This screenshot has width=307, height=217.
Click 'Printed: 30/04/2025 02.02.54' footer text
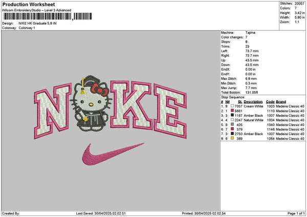(x=204, y=213)
